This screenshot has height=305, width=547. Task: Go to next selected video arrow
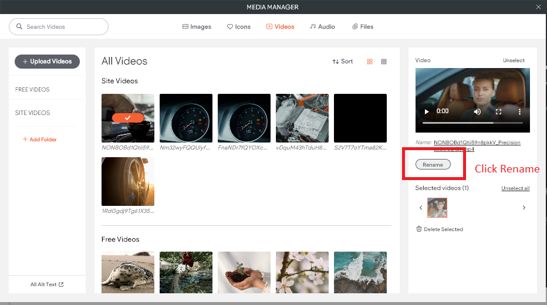click(524, 208)
